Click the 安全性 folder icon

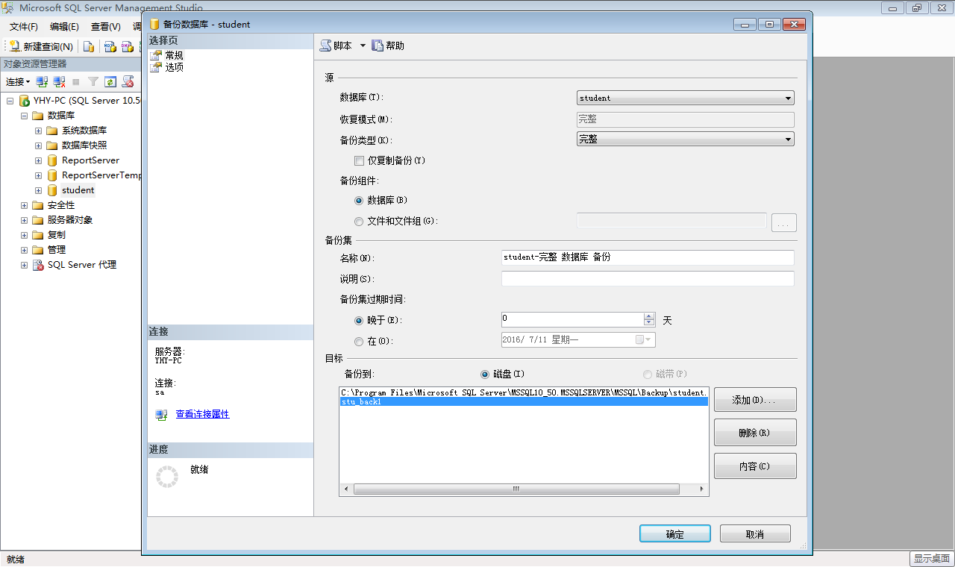coord(38,205)
